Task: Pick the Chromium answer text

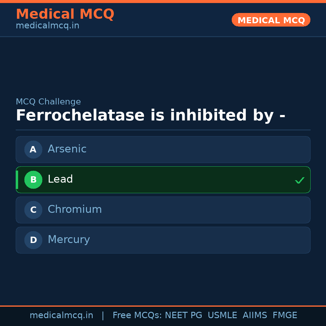Action: 75,209
